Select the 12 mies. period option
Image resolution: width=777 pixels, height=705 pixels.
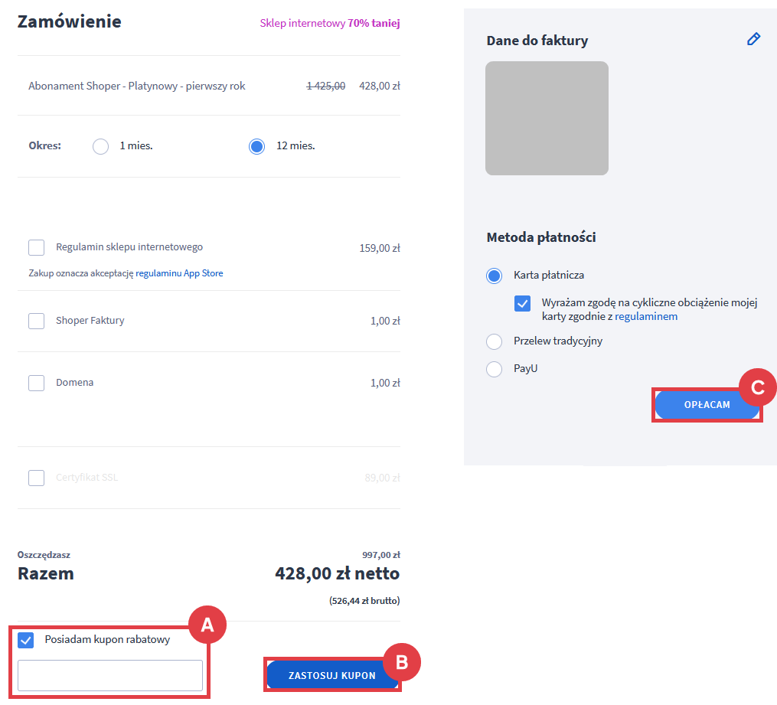click(256, 146)
